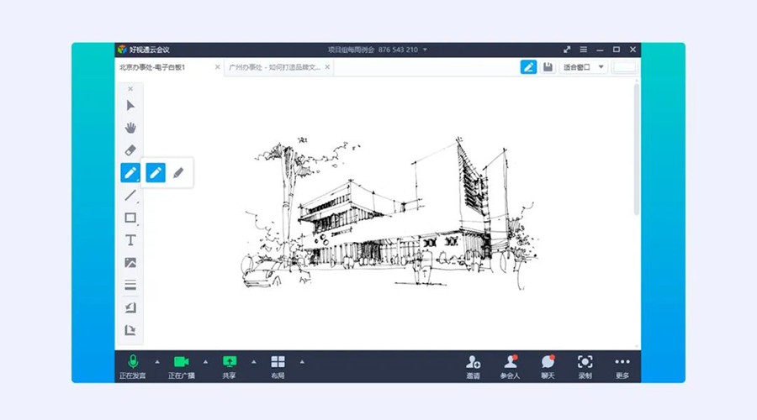
Task: Select the hand pan tool
Action: 130,128
